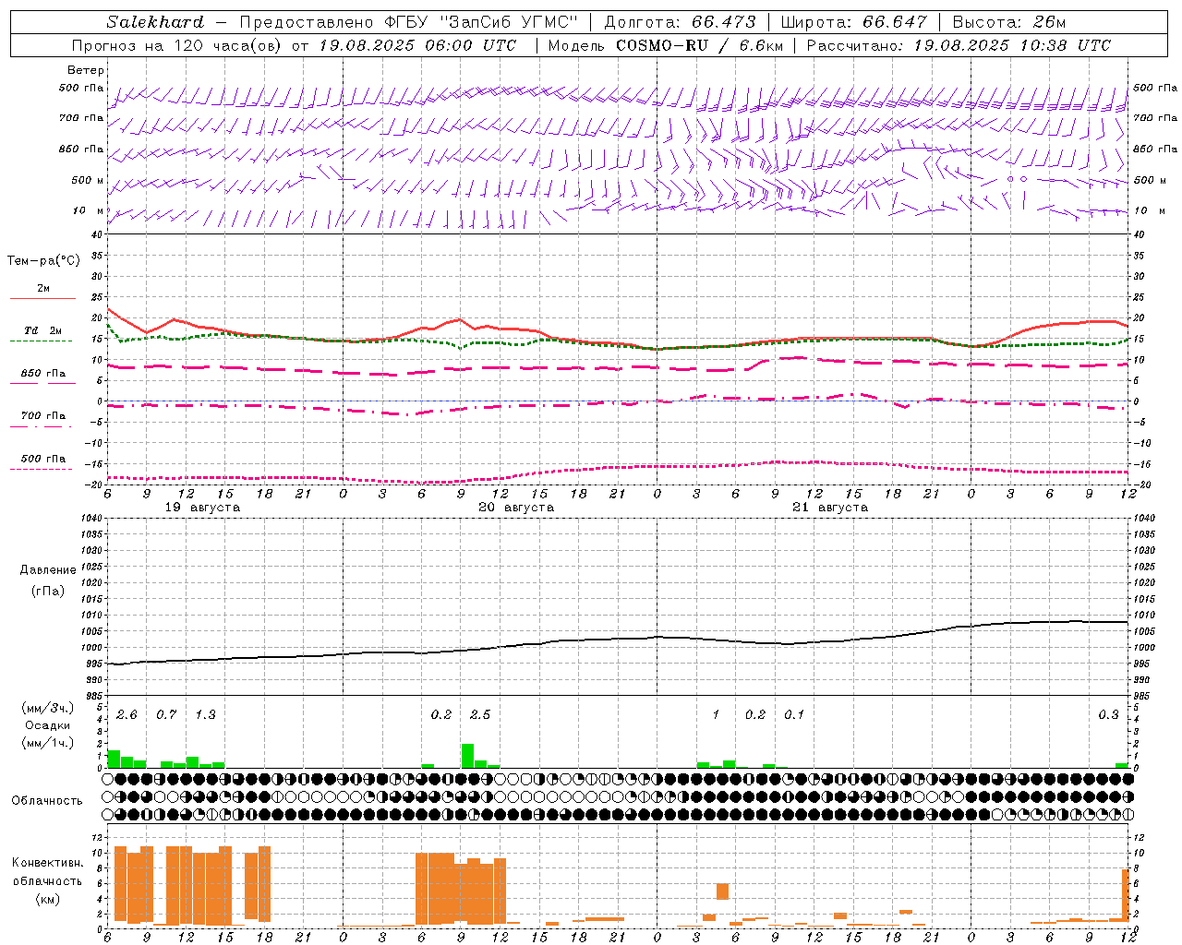1182x945 pixels.
Task: Click the 'Ветер' wind panel label
Action: point(86,70)
